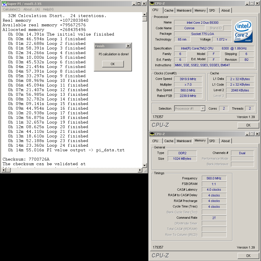Click the Specification field showing 6300 @ 1.86GHz
The height and width of the screenshot is (261, 261).
(214, 48)
